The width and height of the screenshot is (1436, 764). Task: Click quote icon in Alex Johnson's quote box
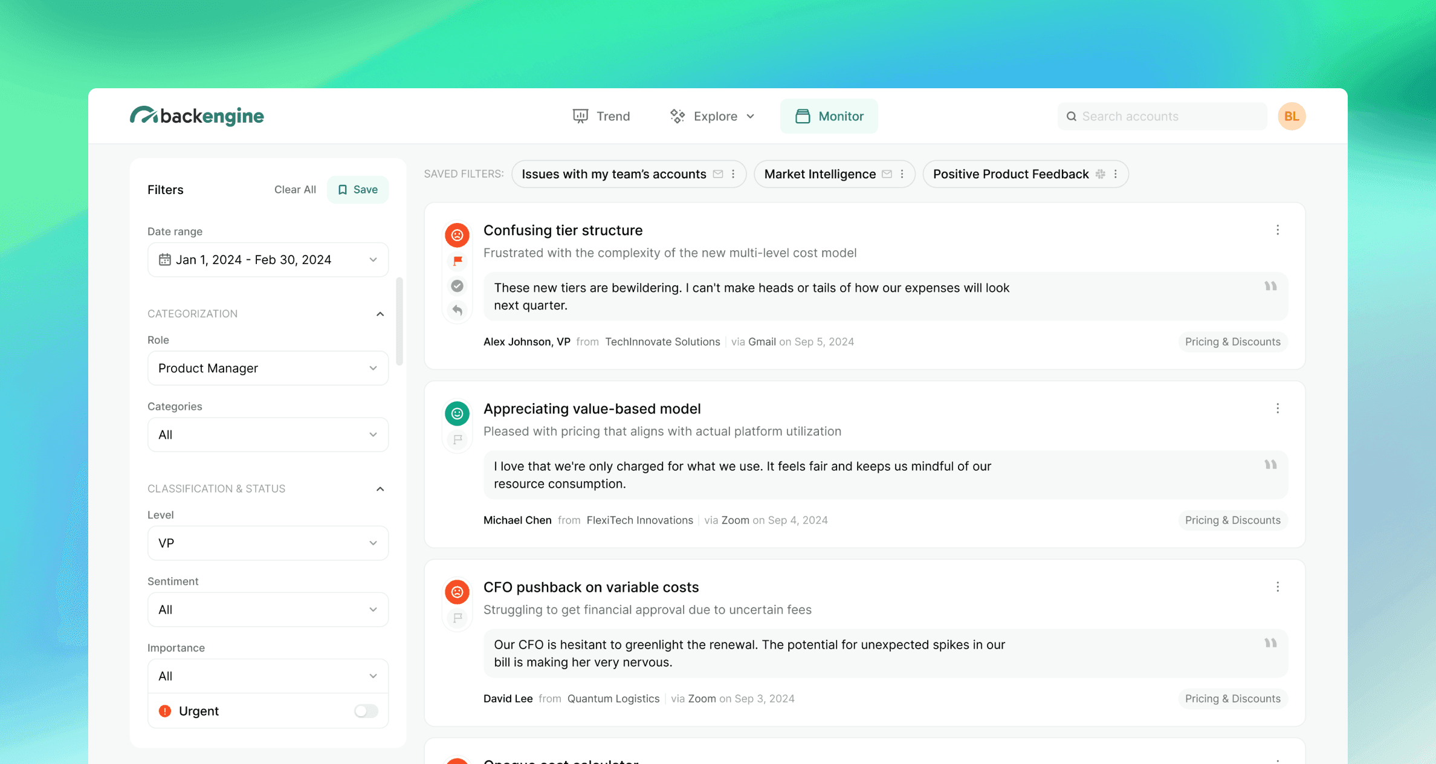1270,286
